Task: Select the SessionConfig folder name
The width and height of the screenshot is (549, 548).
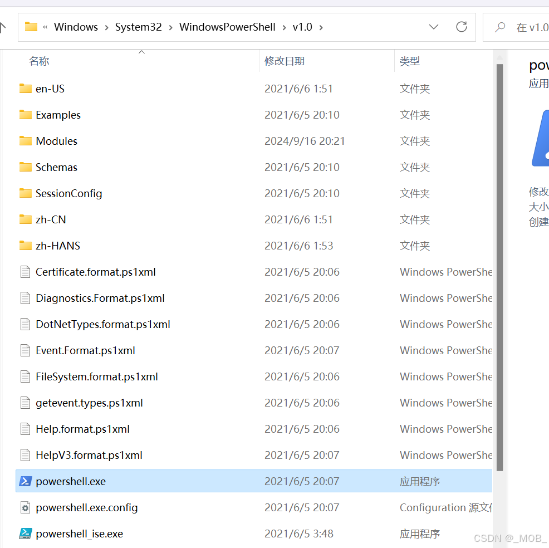Action: [69, 193]
